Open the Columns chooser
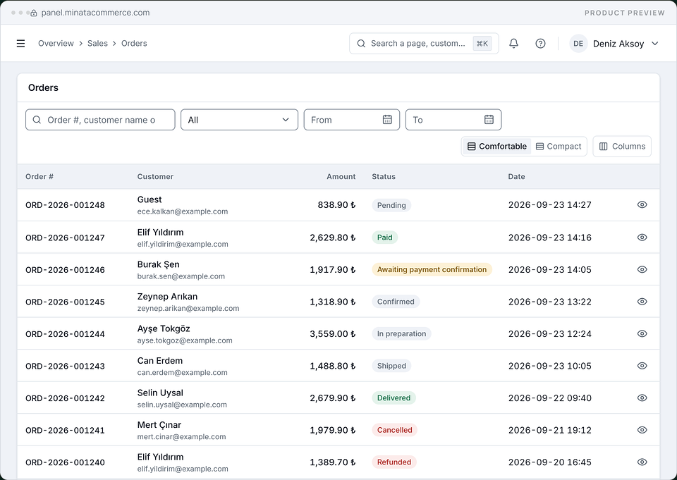Screen dimensions: 677x480 click(x=622, y=147)
